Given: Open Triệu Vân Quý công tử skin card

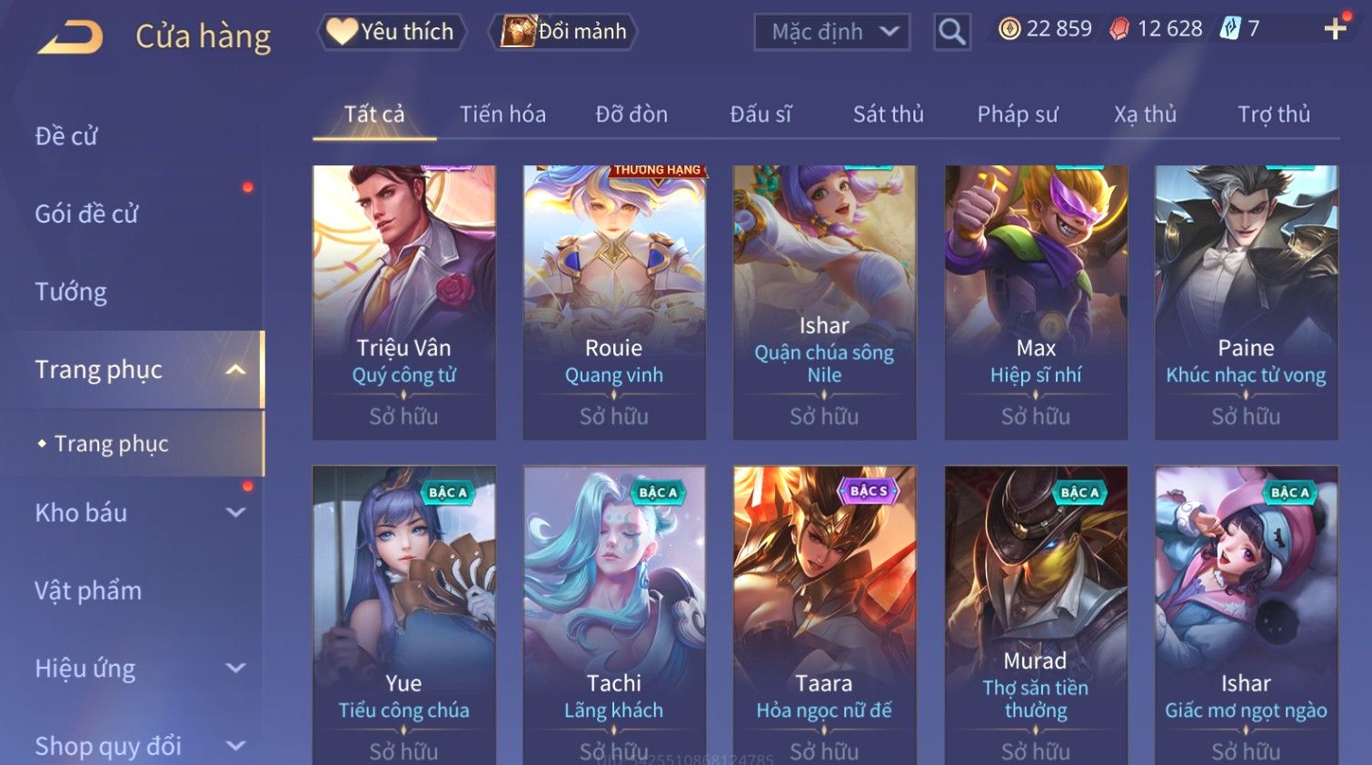Looking at the screenshot, I should coord(404,303).
